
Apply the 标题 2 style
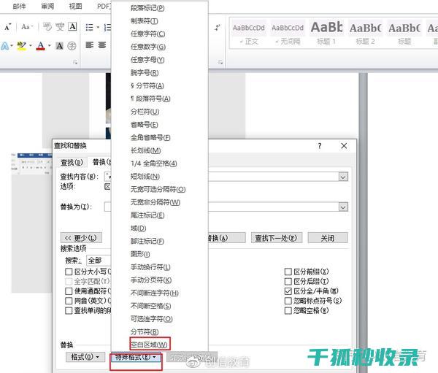point(365,34)
